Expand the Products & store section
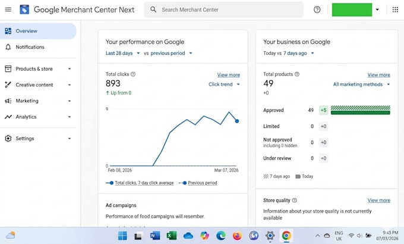 (70, 68)
